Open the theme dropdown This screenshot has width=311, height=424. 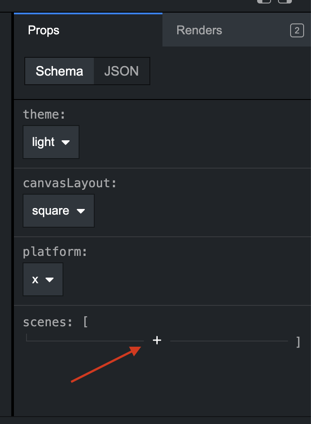51,142
